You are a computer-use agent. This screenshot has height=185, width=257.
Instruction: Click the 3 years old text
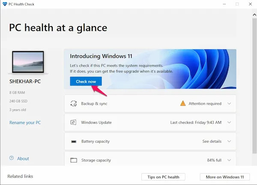click(18, 110)
